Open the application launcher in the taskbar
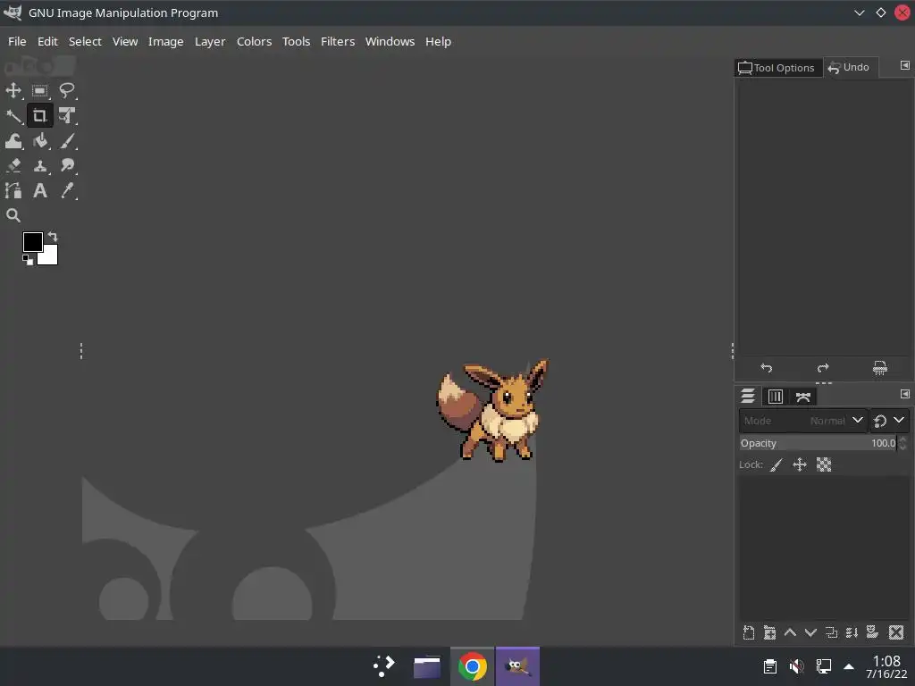 (x=384, y=666)
